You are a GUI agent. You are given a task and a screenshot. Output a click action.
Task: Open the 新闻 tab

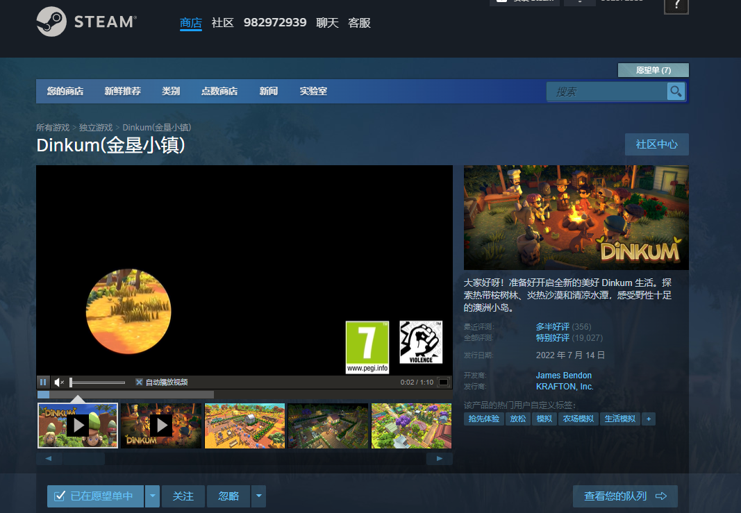pyautogui.click(x=269, y=91)
